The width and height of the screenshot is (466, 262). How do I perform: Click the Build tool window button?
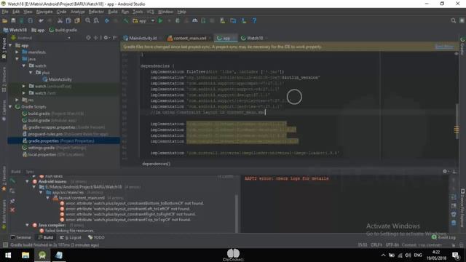[45, 237]
